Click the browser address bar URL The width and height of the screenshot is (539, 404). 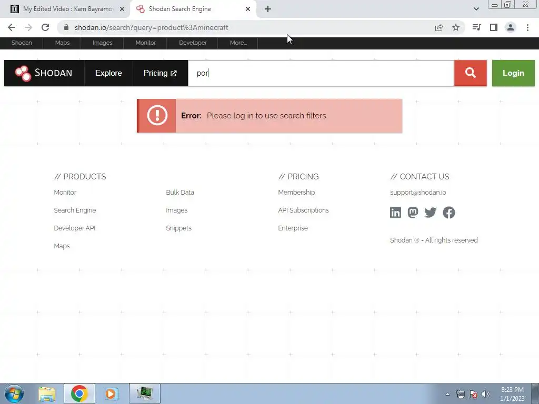click(151, 27)
